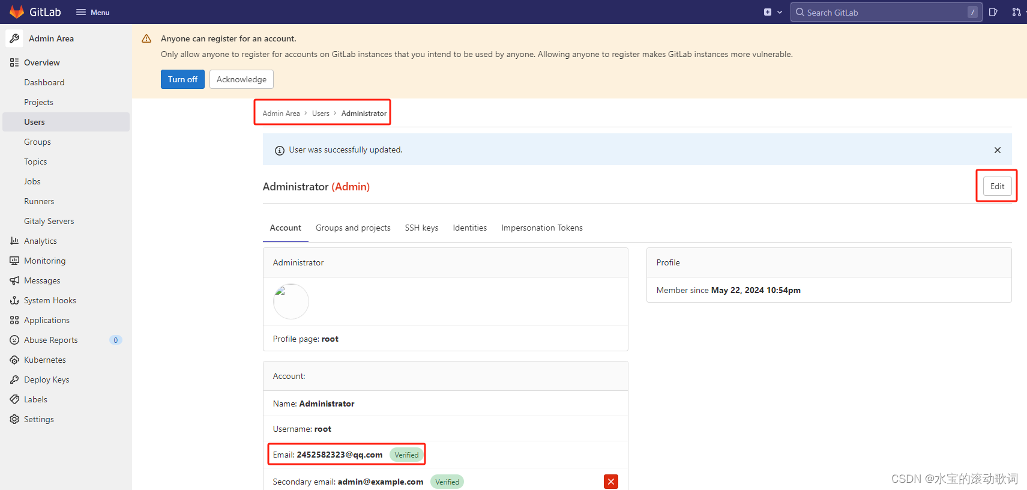This screenshot has height=490, width=1027.
Task: Acknowledge the registration warning
Action: click(241, 79)
